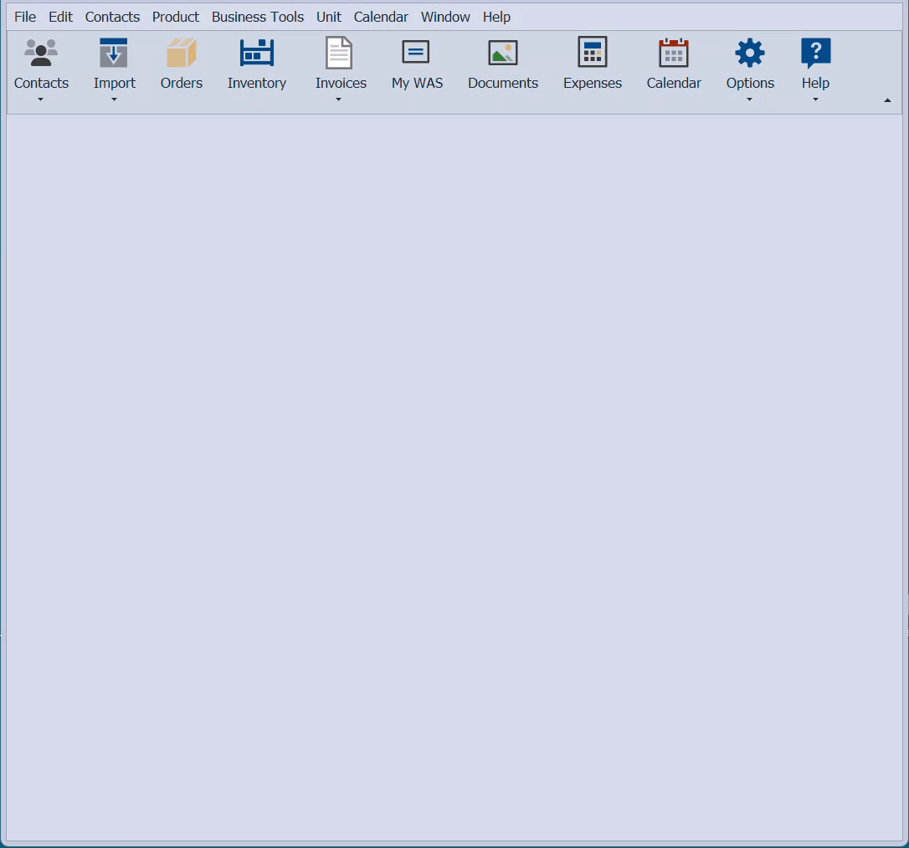Screen dimensions: 909x848
Task: Open the Product menu
Action: [176, 17]
